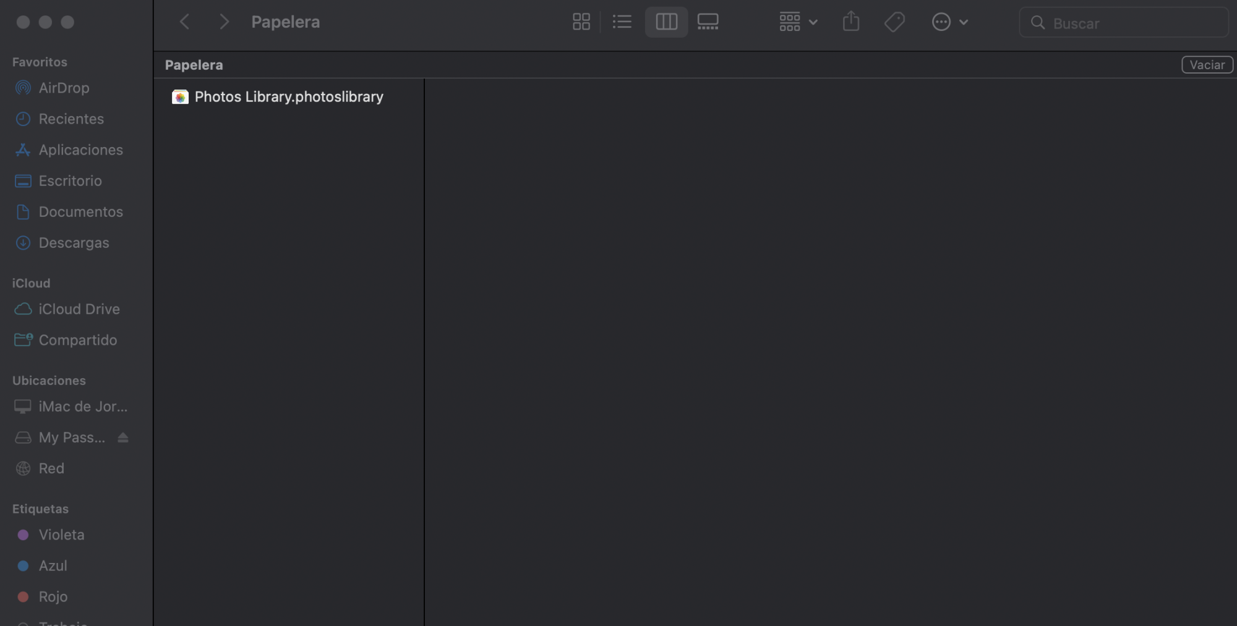Open My Pass... external drive

tap(71, 437)
